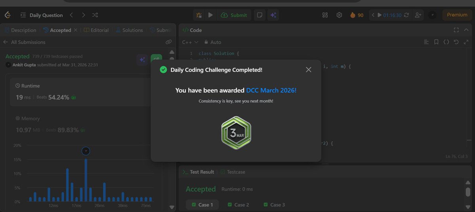Select the Accepted tab

pos(57,30)
